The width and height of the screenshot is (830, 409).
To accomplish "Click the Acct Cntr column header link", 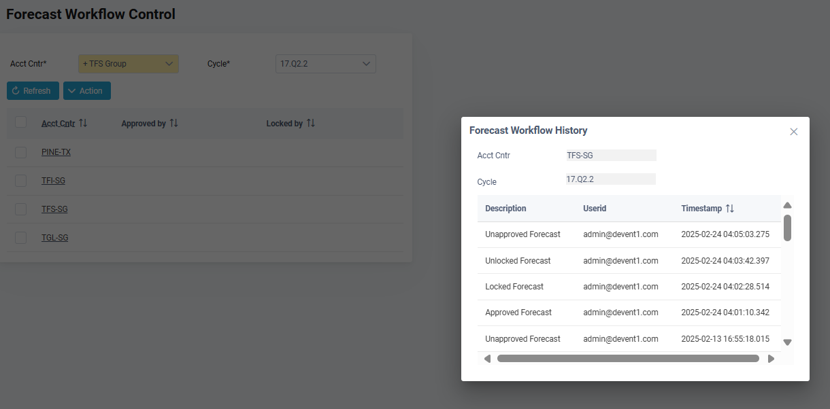I will click(59, 124).
